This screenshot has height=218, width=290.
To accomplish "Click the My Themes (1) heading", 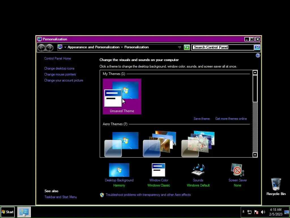I will pyautogui.click(x=114, y=74).
